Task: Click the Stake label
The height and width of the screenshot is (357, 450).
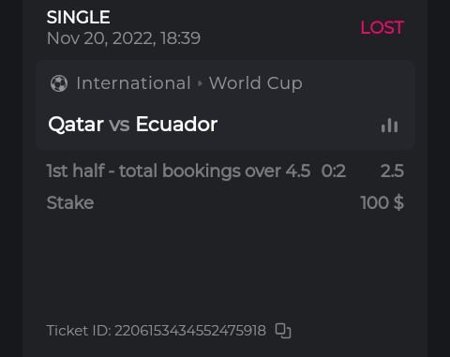Action: click(70, 202)
